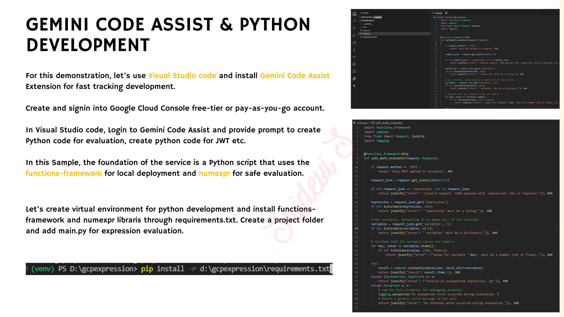Click the 'pip install -r' terminal command
Viewport: 564px width, 317px height.
168,269
